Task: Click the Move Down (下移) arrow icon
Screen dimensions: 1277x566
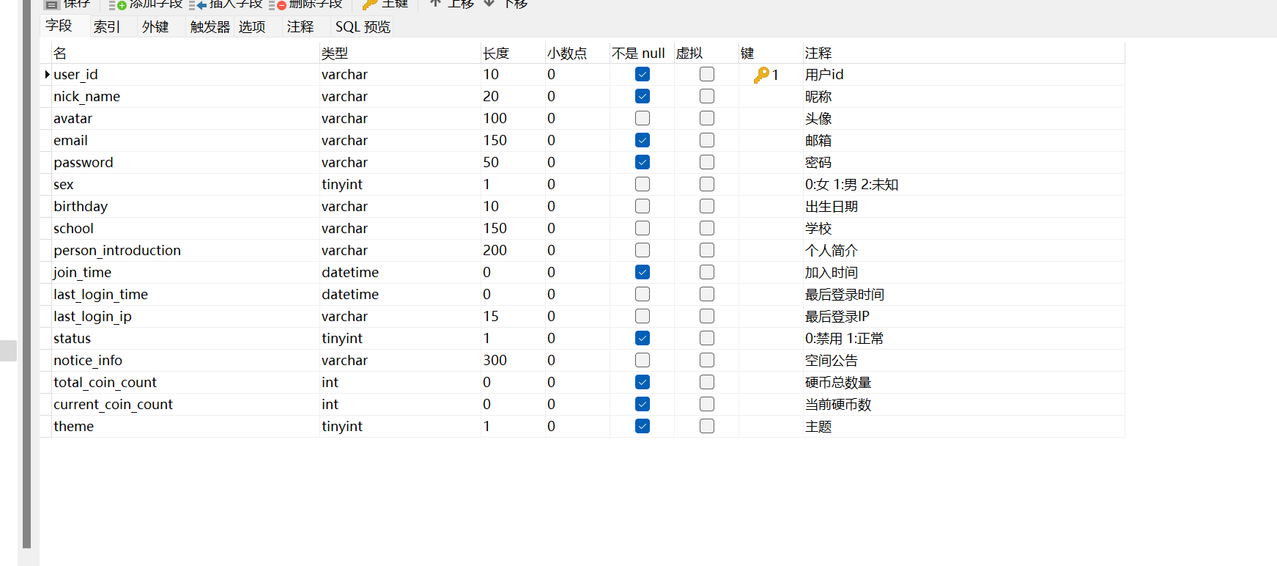Action: point(489,4)
